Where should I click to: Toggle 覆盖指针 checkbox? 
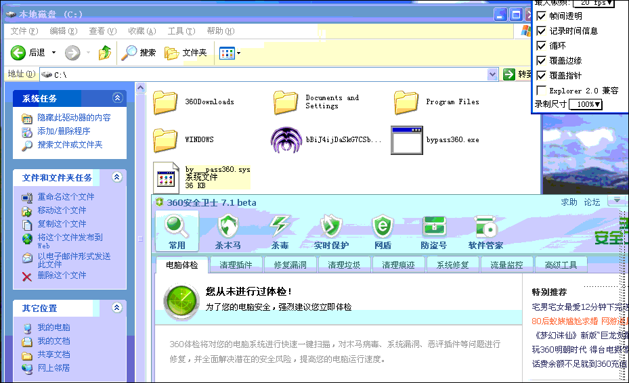541,75
